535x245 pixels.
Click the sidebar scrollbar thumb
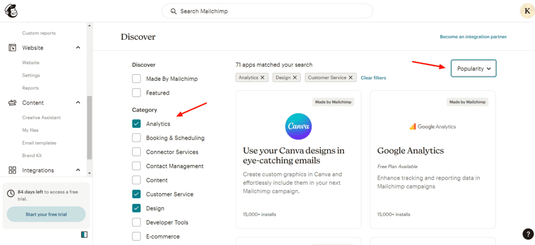coord(89,127)
